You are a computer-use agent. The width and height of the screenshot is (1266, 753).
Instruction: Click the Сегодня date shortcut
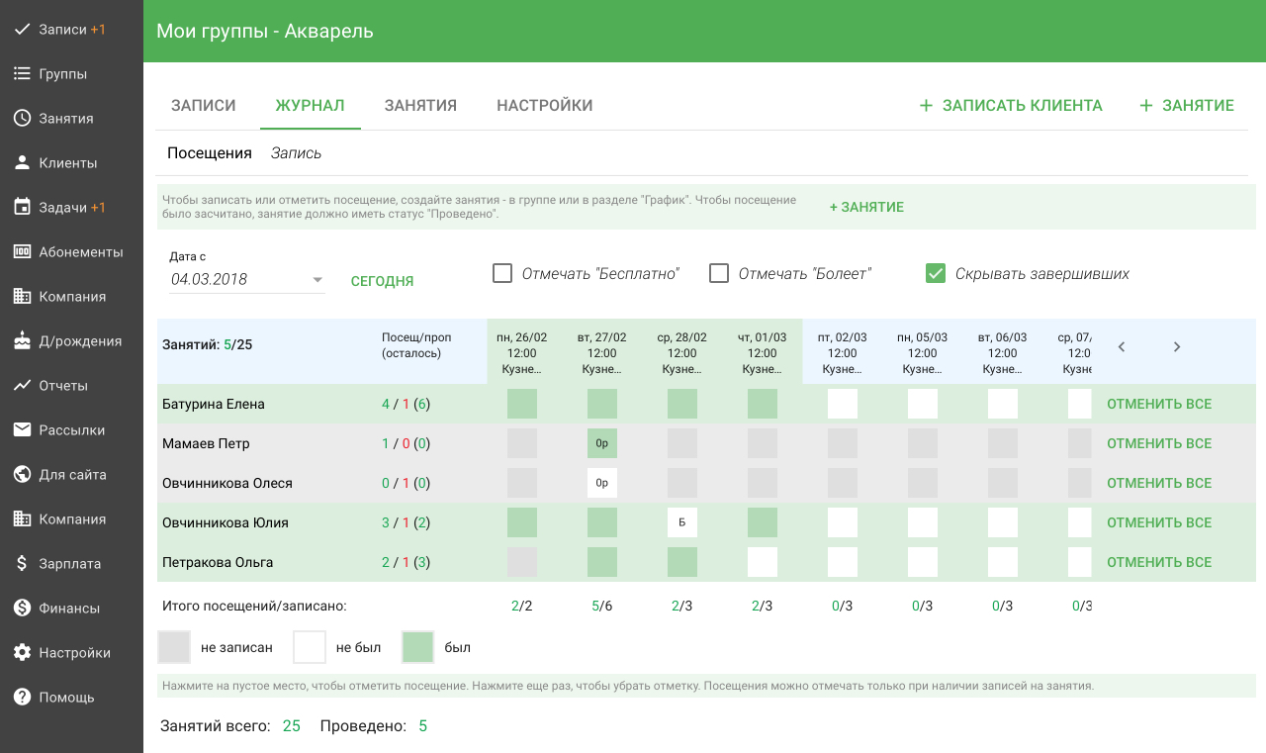pyautogui.click(x=382, y=281)
